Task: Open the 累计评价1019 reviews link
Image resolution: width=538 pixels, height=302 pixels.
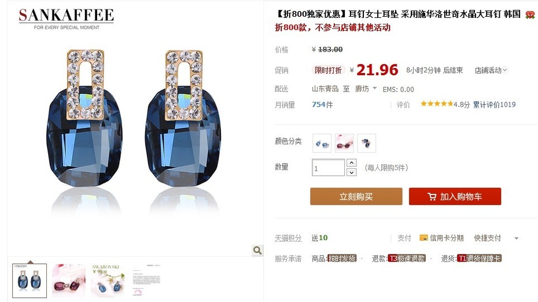Action: click(494, 104)
